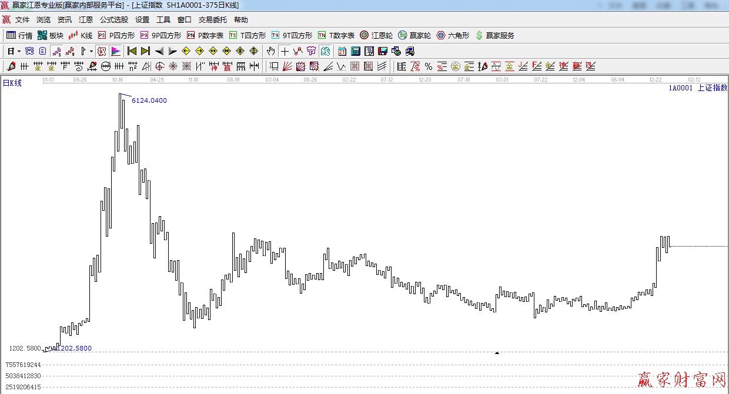Open the 江恩 menu
Screen dimensions: 729x394
tap(86, 20)
